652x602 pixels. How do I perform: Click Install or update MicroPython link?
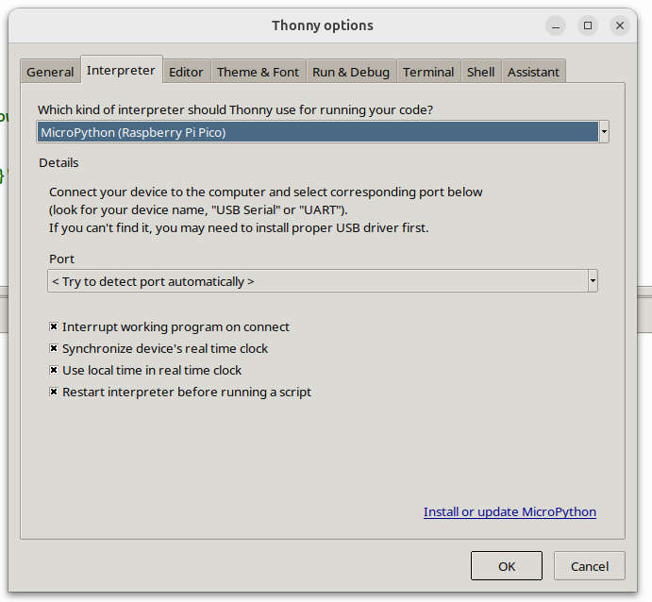510,511
